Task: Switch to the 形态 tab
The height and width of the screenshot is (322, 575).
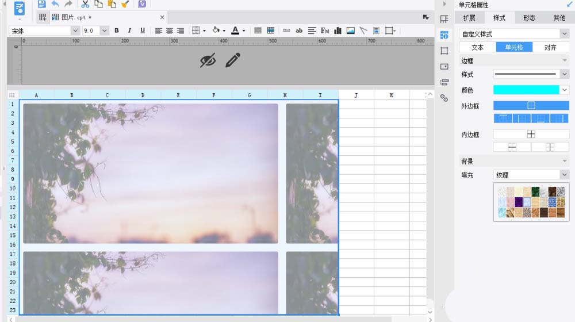Action: [x=529, y=18]
